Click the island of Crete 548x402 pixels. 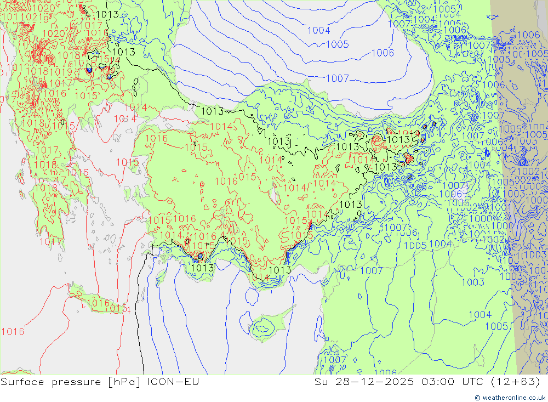[x=101, y=304]
